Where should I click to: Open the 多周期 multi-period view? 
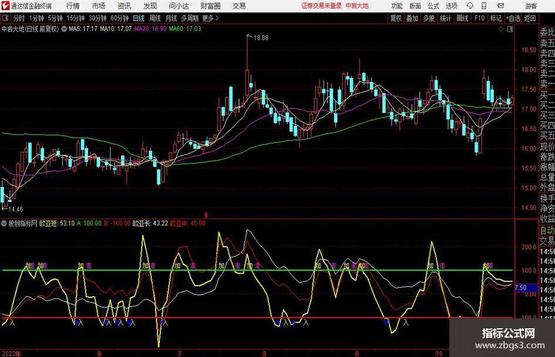(190, 18)
